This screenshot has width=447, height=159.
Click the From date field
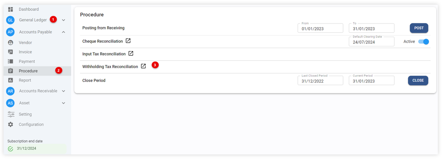[320, 29]
